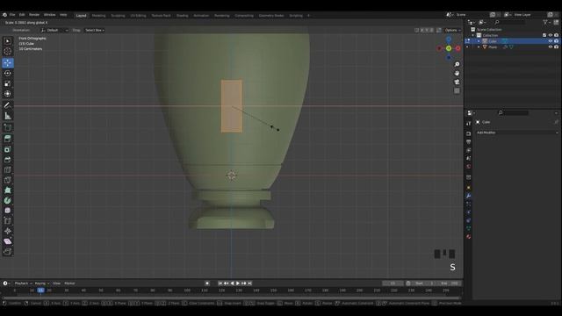
Task: Uncheck Collection exclude from view layer checkbox
Action: click(x=544, y=35)
